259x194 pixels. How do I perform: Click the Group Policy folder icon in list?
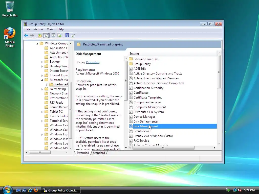tap(131, 64)
